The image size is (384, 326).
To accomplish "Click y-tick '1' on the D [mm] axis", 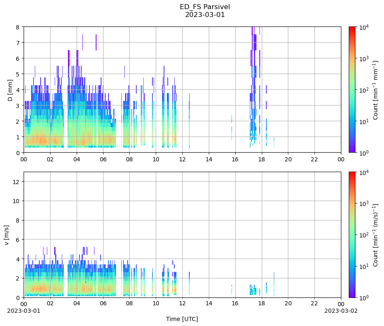I will [x=18, y=137].
